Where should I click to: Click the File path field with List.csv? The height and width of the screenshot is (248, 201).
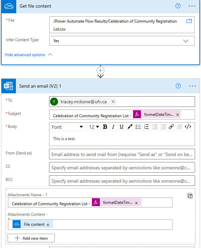pos(122,25)
